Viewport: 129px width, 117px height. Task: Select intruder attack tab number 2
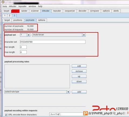[9, 16]
